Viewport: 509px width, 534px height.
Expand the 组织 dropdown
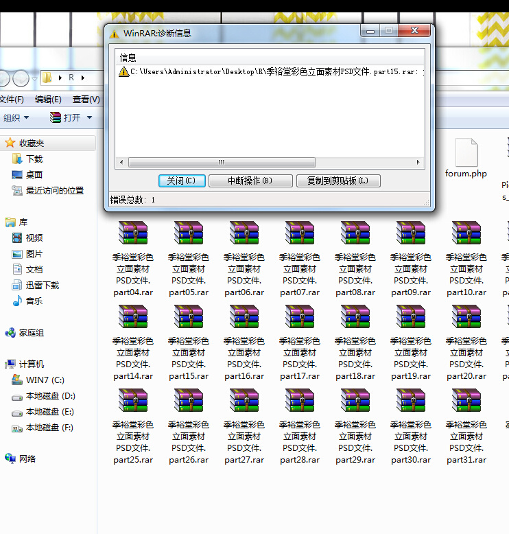[16, 118]
